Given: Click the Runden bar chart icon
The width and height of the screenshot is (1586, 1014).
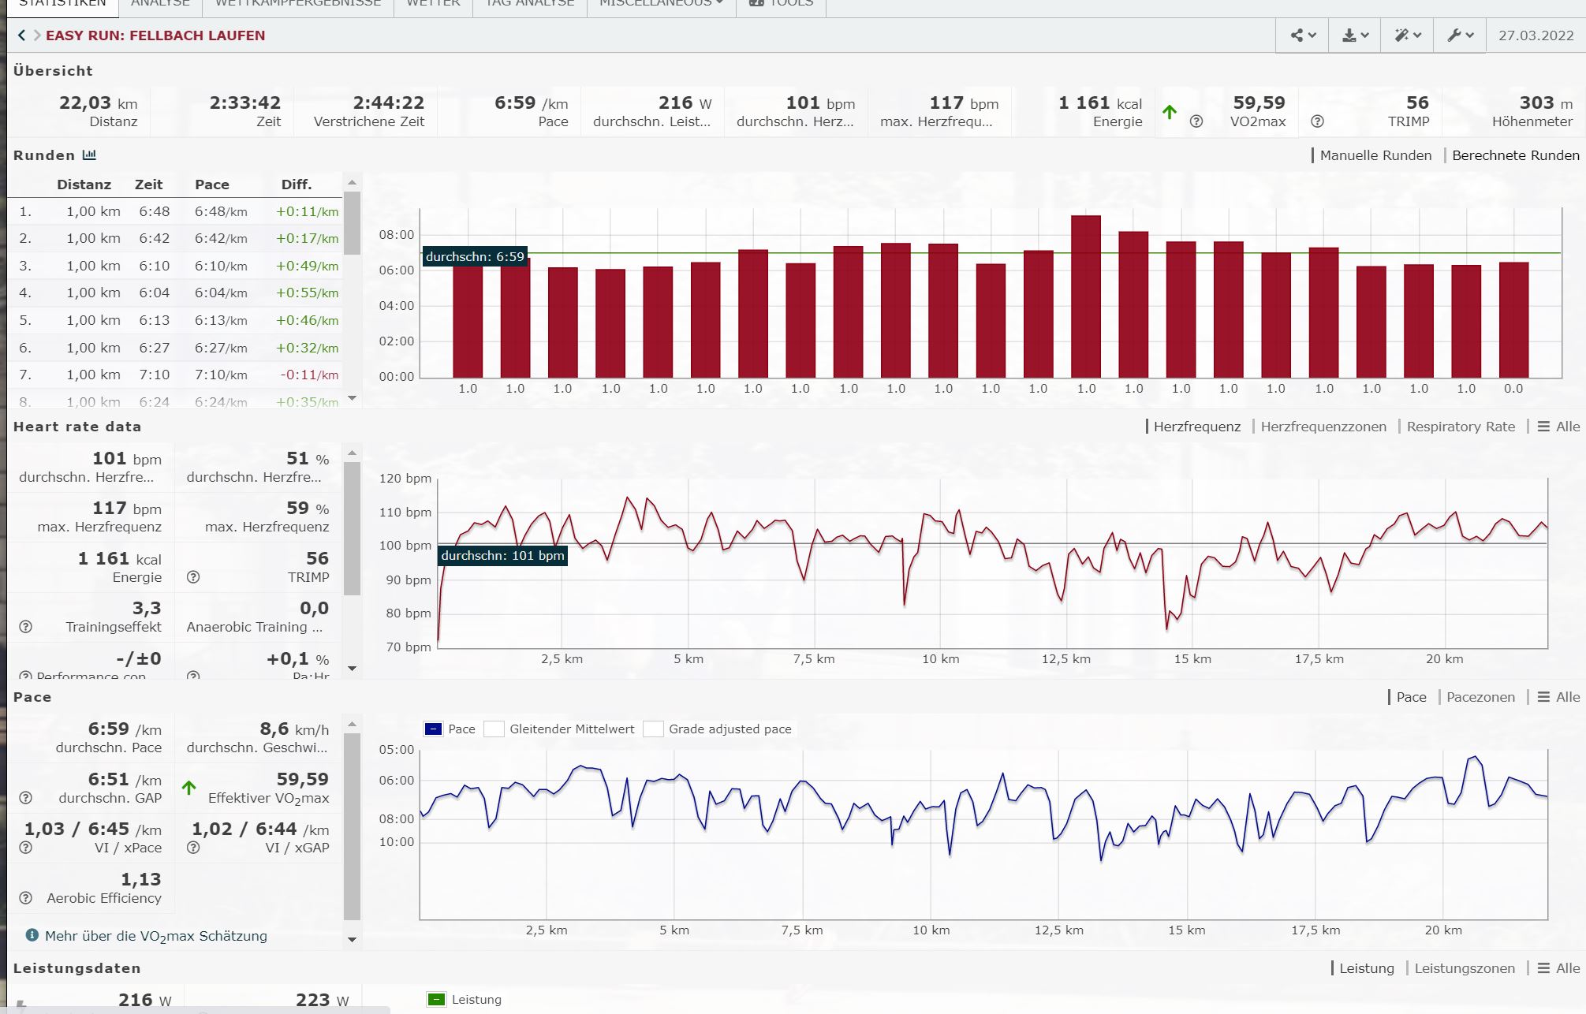Looking at the screenshot, I should (89, 155).
